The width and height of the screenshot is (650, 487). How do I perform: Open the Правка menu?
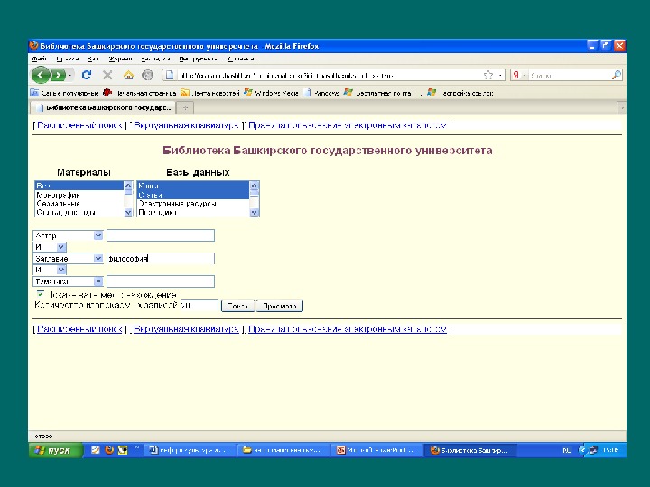pyautogui.click(x=67, y=59)
